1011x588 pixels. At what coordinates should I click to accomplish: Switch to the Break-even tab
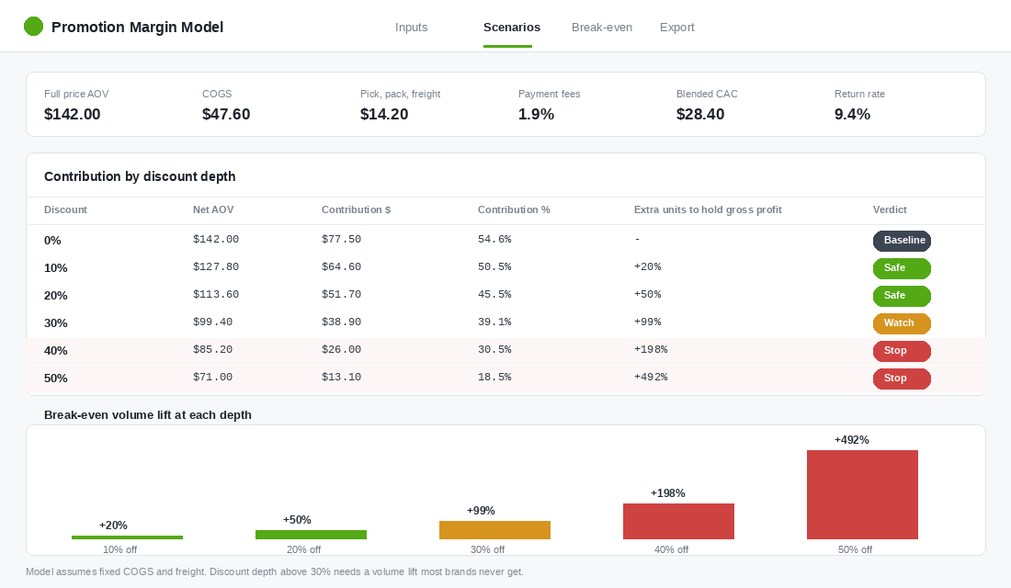click(x=602, y=27)
